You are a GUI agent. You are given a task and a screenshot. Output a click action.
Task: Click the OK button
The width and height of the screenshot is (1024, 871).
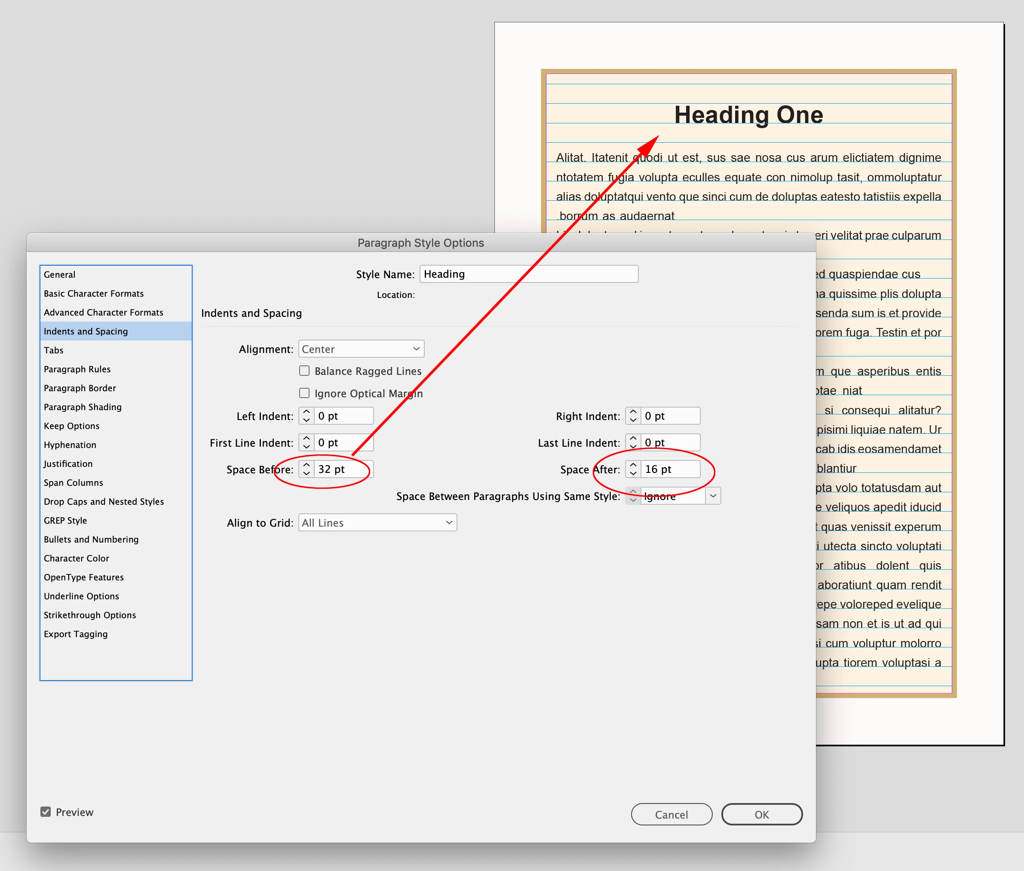coord(761,814)
